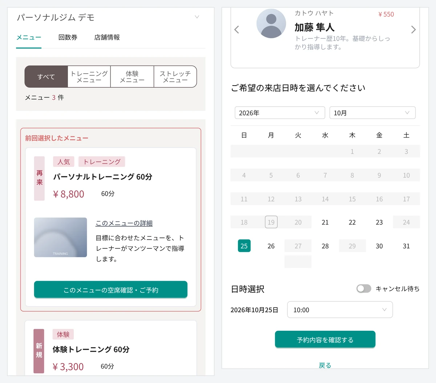Select highlighted date 25
Screen dimensions: 436x383
[x=244, y=246]
